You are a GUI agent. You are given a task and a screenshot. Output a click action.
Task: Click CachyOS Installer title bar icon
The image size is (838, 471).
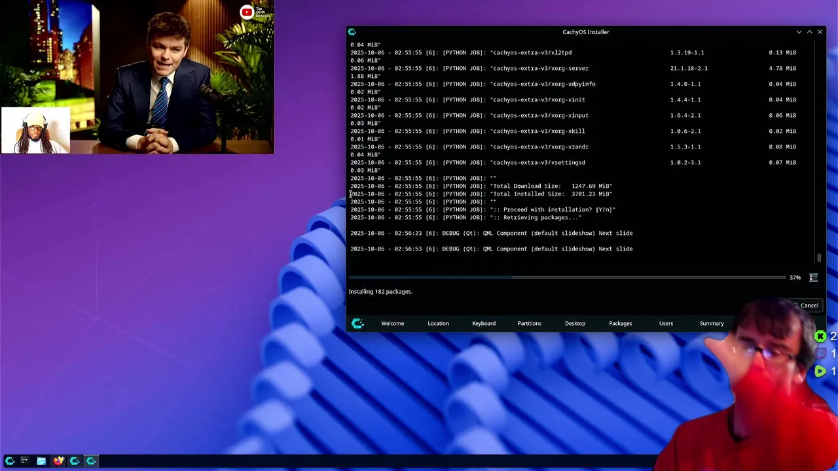pyautogui.click(x=352, y=31)
